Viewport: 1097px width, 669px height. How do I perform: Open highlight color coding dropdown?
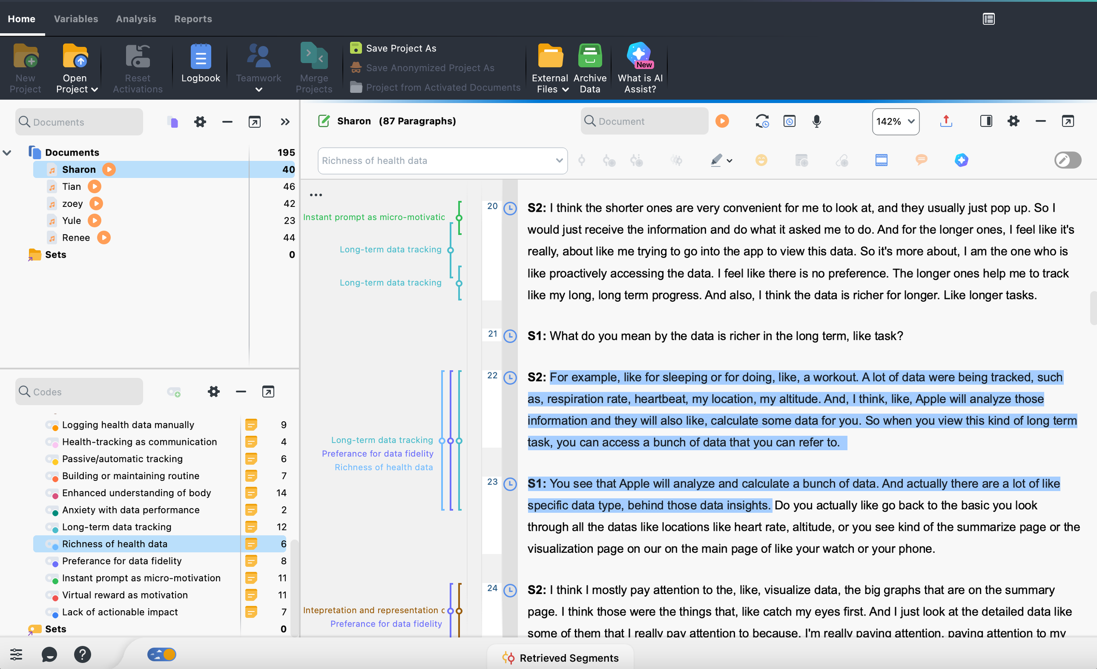coord(729,160)
